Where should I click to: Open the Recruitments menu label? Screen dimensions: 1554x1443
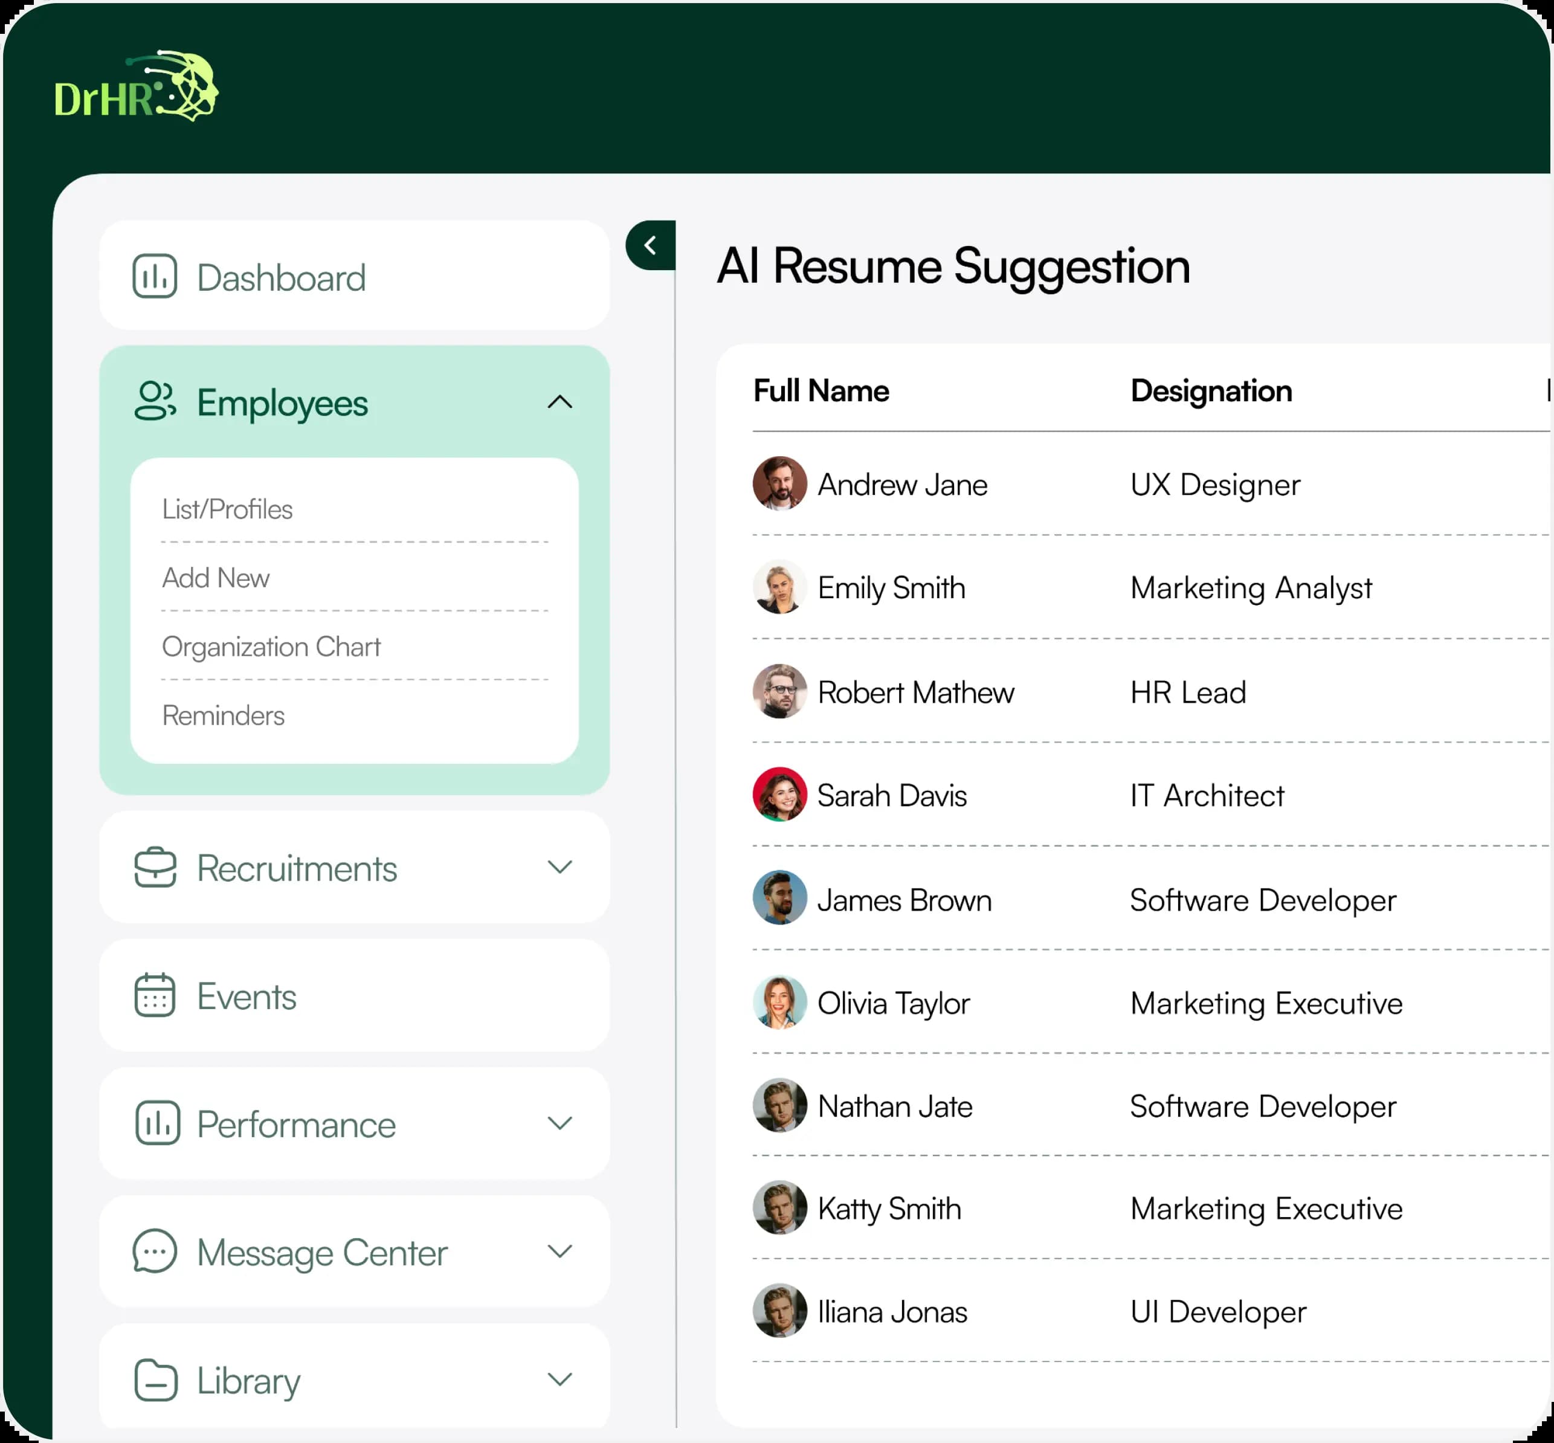click(297, 868)
